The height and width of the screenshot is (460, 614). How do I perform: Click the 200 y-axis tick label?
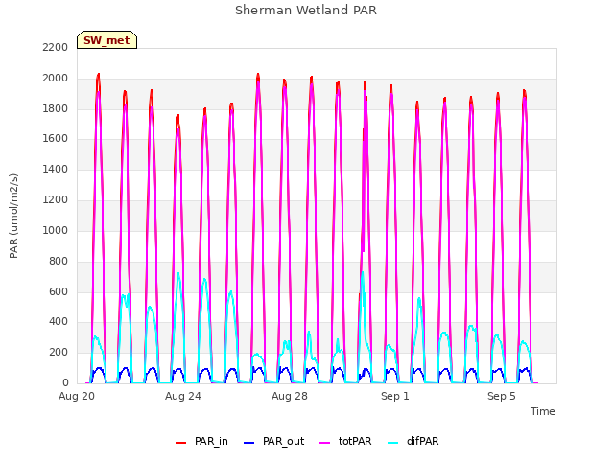click(x=59, y=352)
